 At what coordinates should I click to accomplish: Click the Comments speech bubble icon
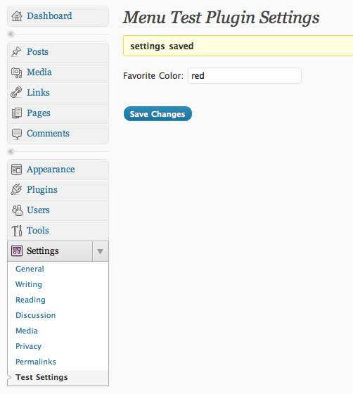coord(17,134)
